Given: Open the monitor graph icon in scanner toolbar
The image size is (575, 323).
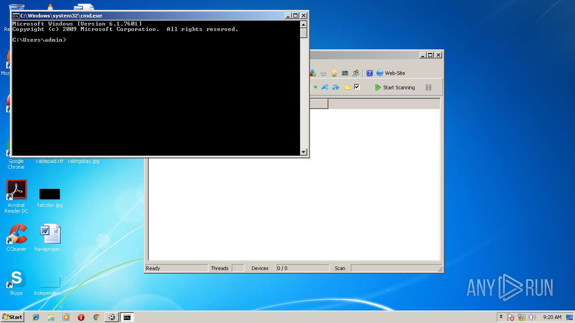Looking at the screenshot, I should 345,73.
